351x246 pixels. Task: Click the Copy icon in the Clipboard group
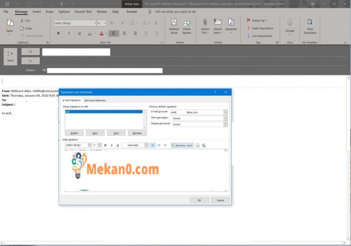(22, 28)
